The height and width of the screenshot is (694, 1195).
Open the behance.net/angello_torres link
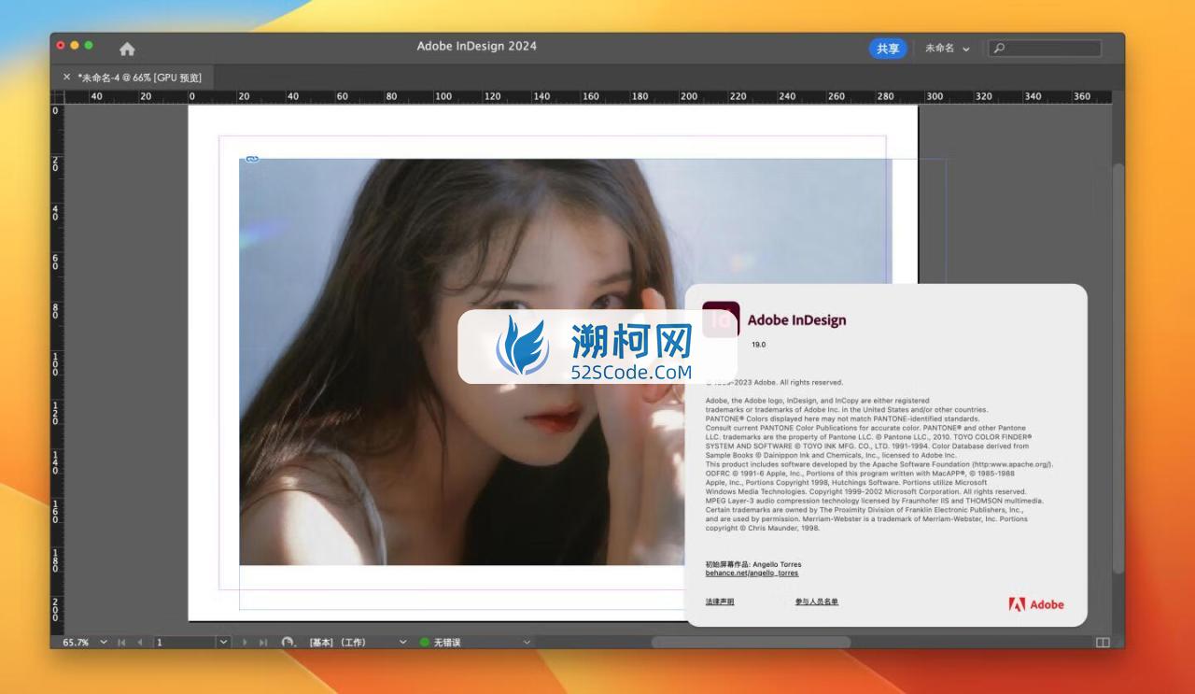tap(752, 574)
